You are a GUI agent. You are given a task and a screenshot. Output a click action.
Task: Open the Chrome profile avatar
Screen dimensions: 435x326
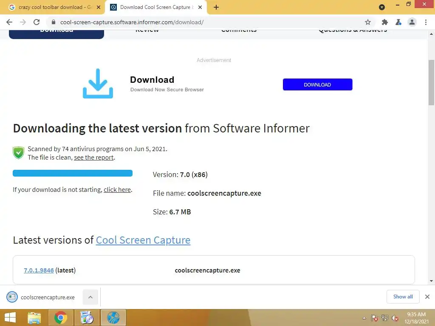coord(412,22)
